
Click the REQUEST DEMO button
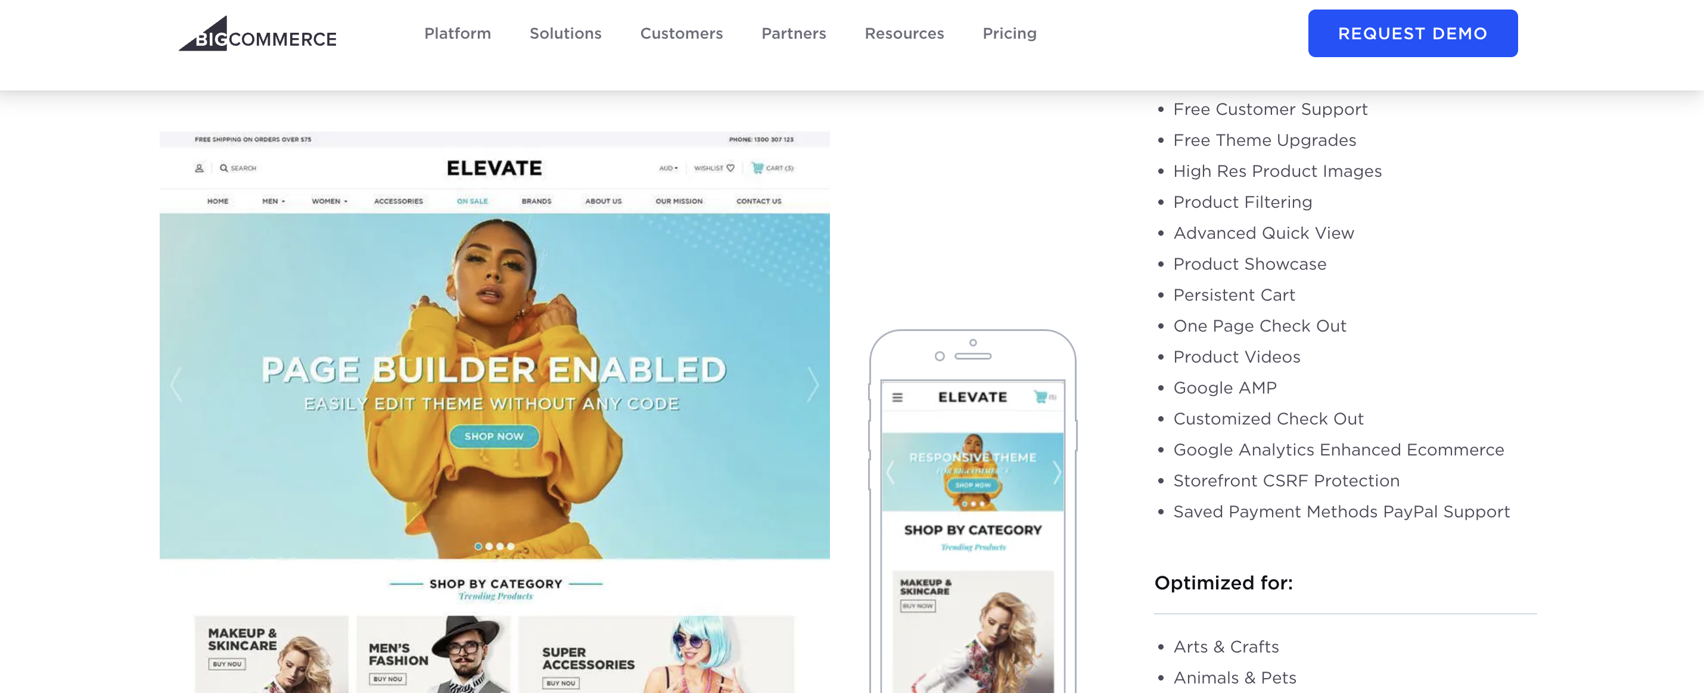click(1413, 32)
